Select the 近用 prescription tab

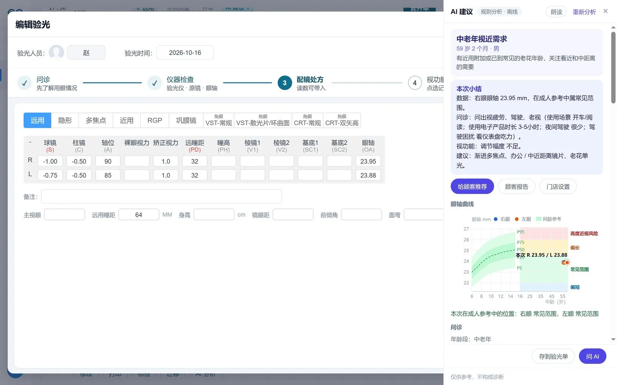coord(126,120)
